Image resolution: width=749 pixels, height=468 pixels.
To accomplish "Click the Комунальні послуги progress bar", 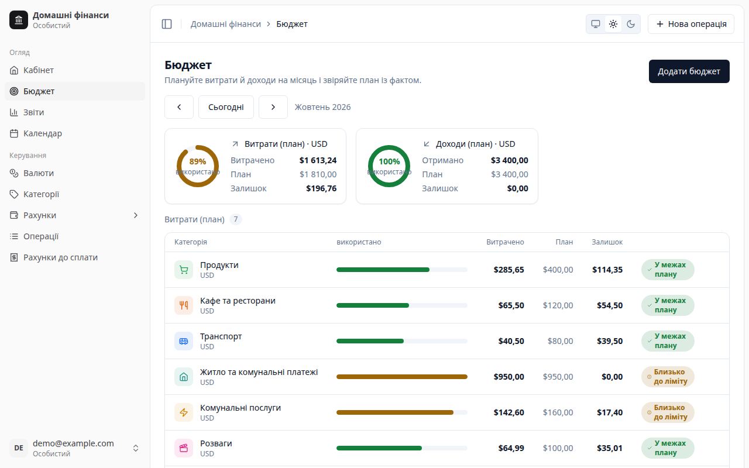I will pos(402,412).
